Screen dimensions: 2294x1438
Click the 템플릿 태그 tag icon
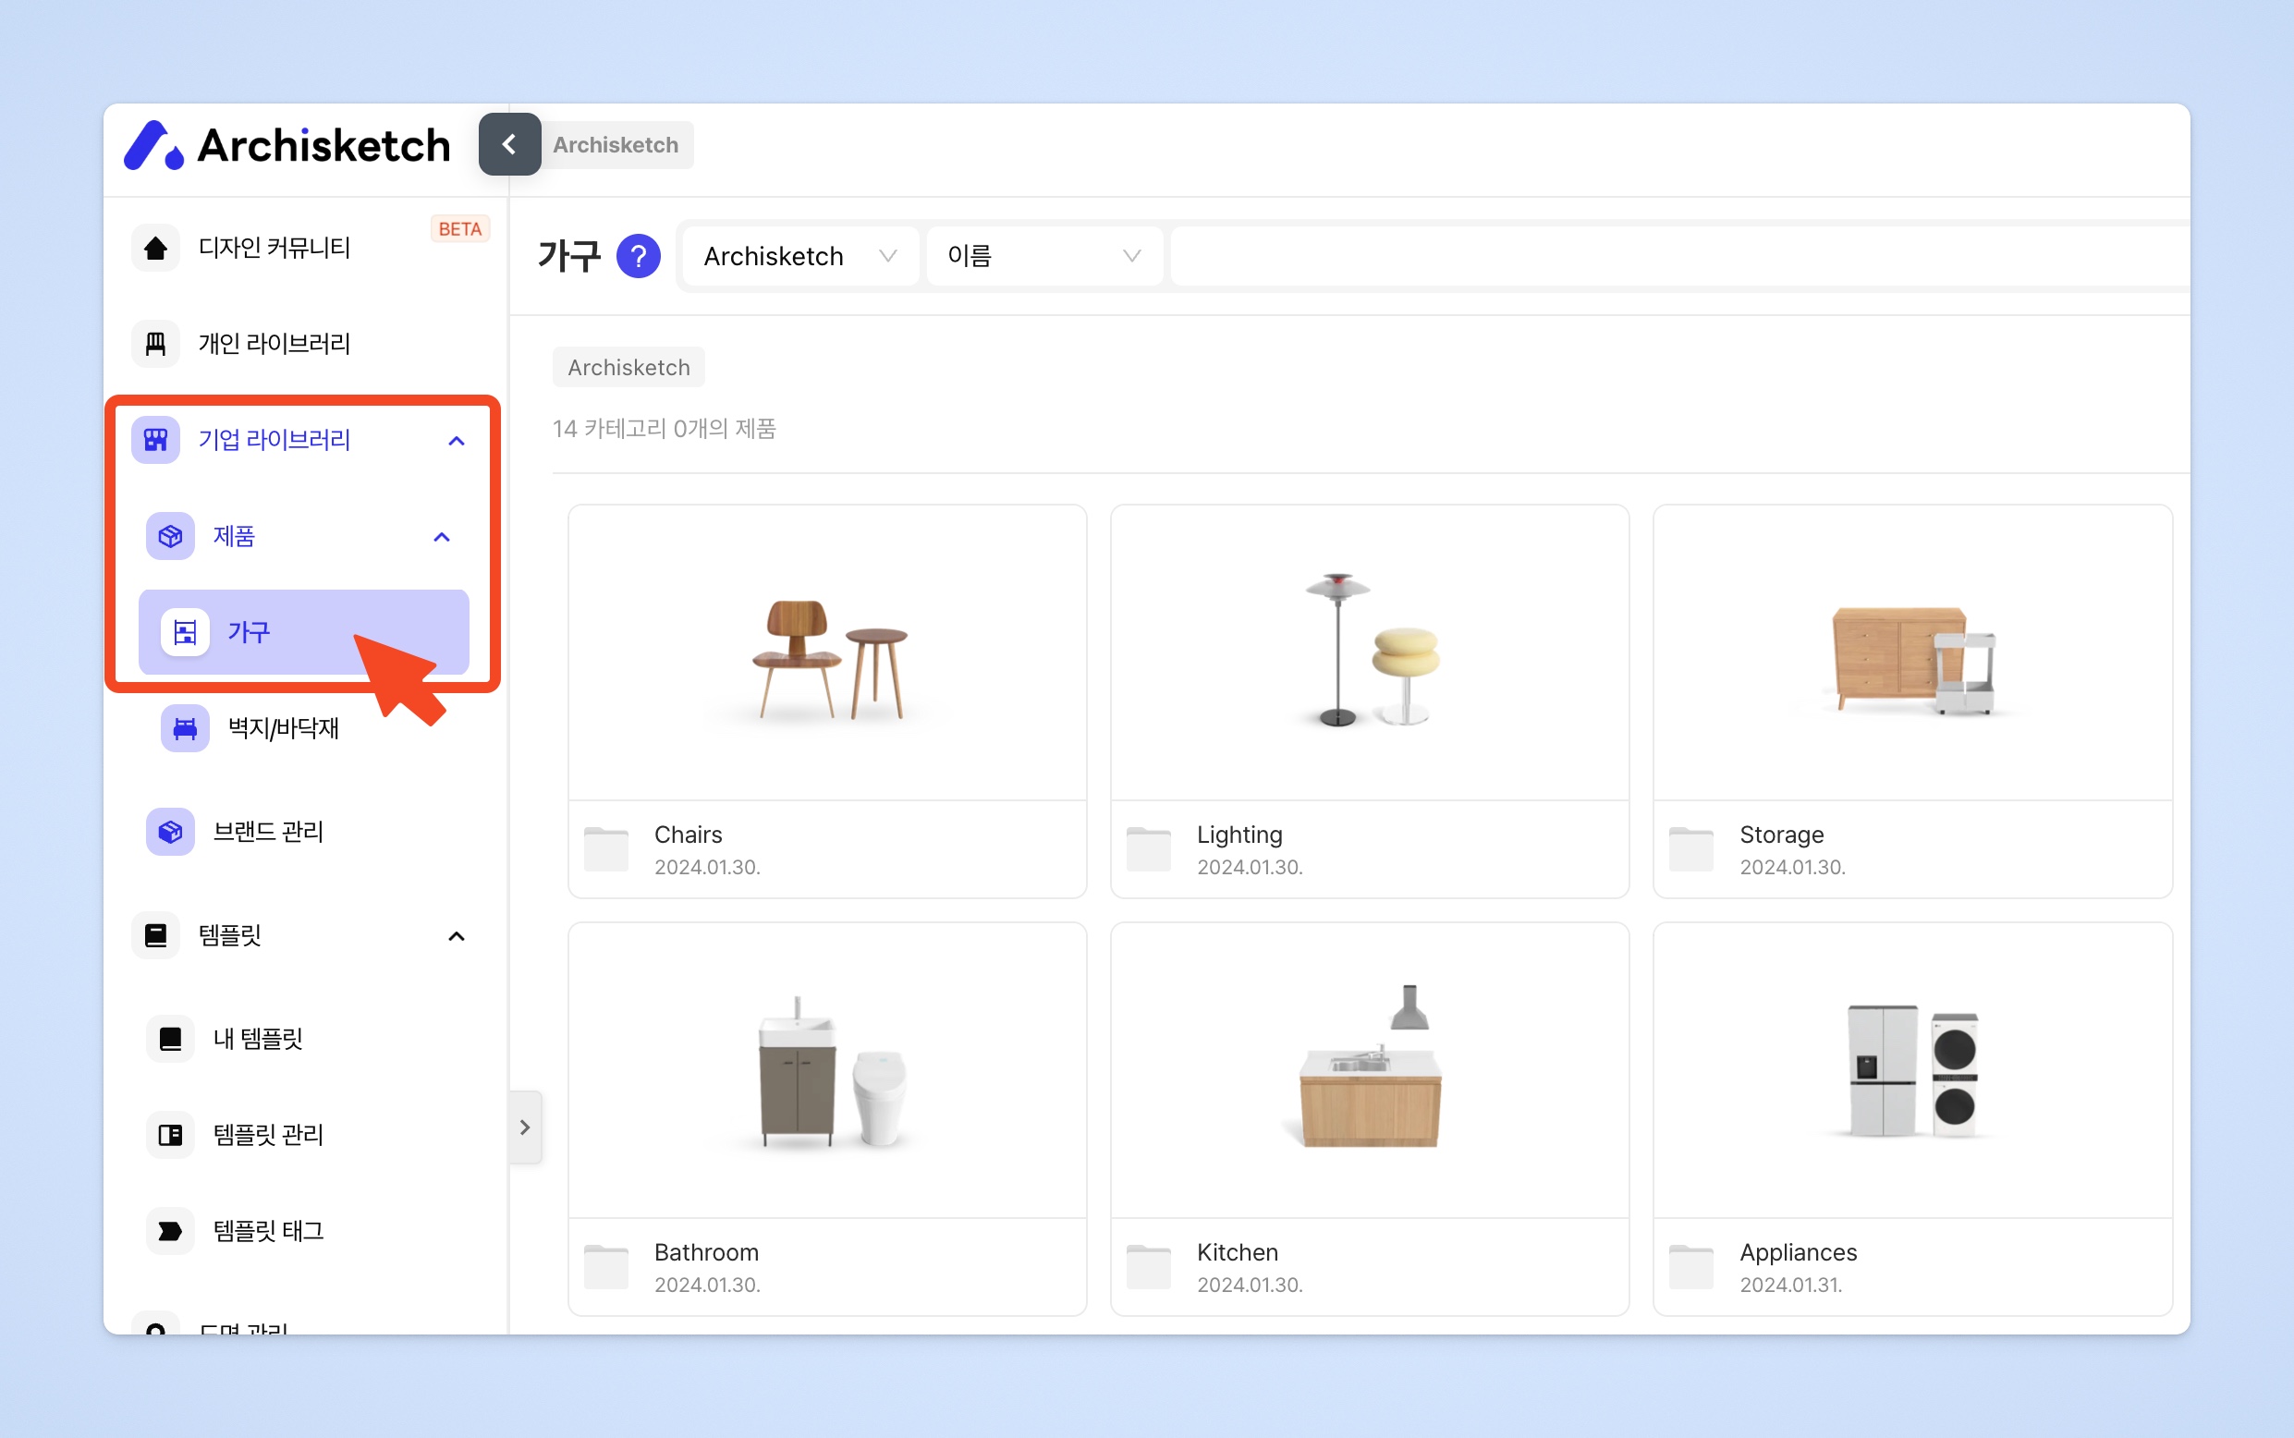tap(170, 1231)
